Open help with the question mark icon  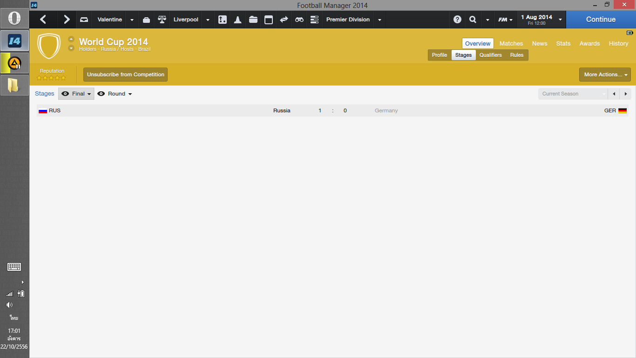pos(458,20)
